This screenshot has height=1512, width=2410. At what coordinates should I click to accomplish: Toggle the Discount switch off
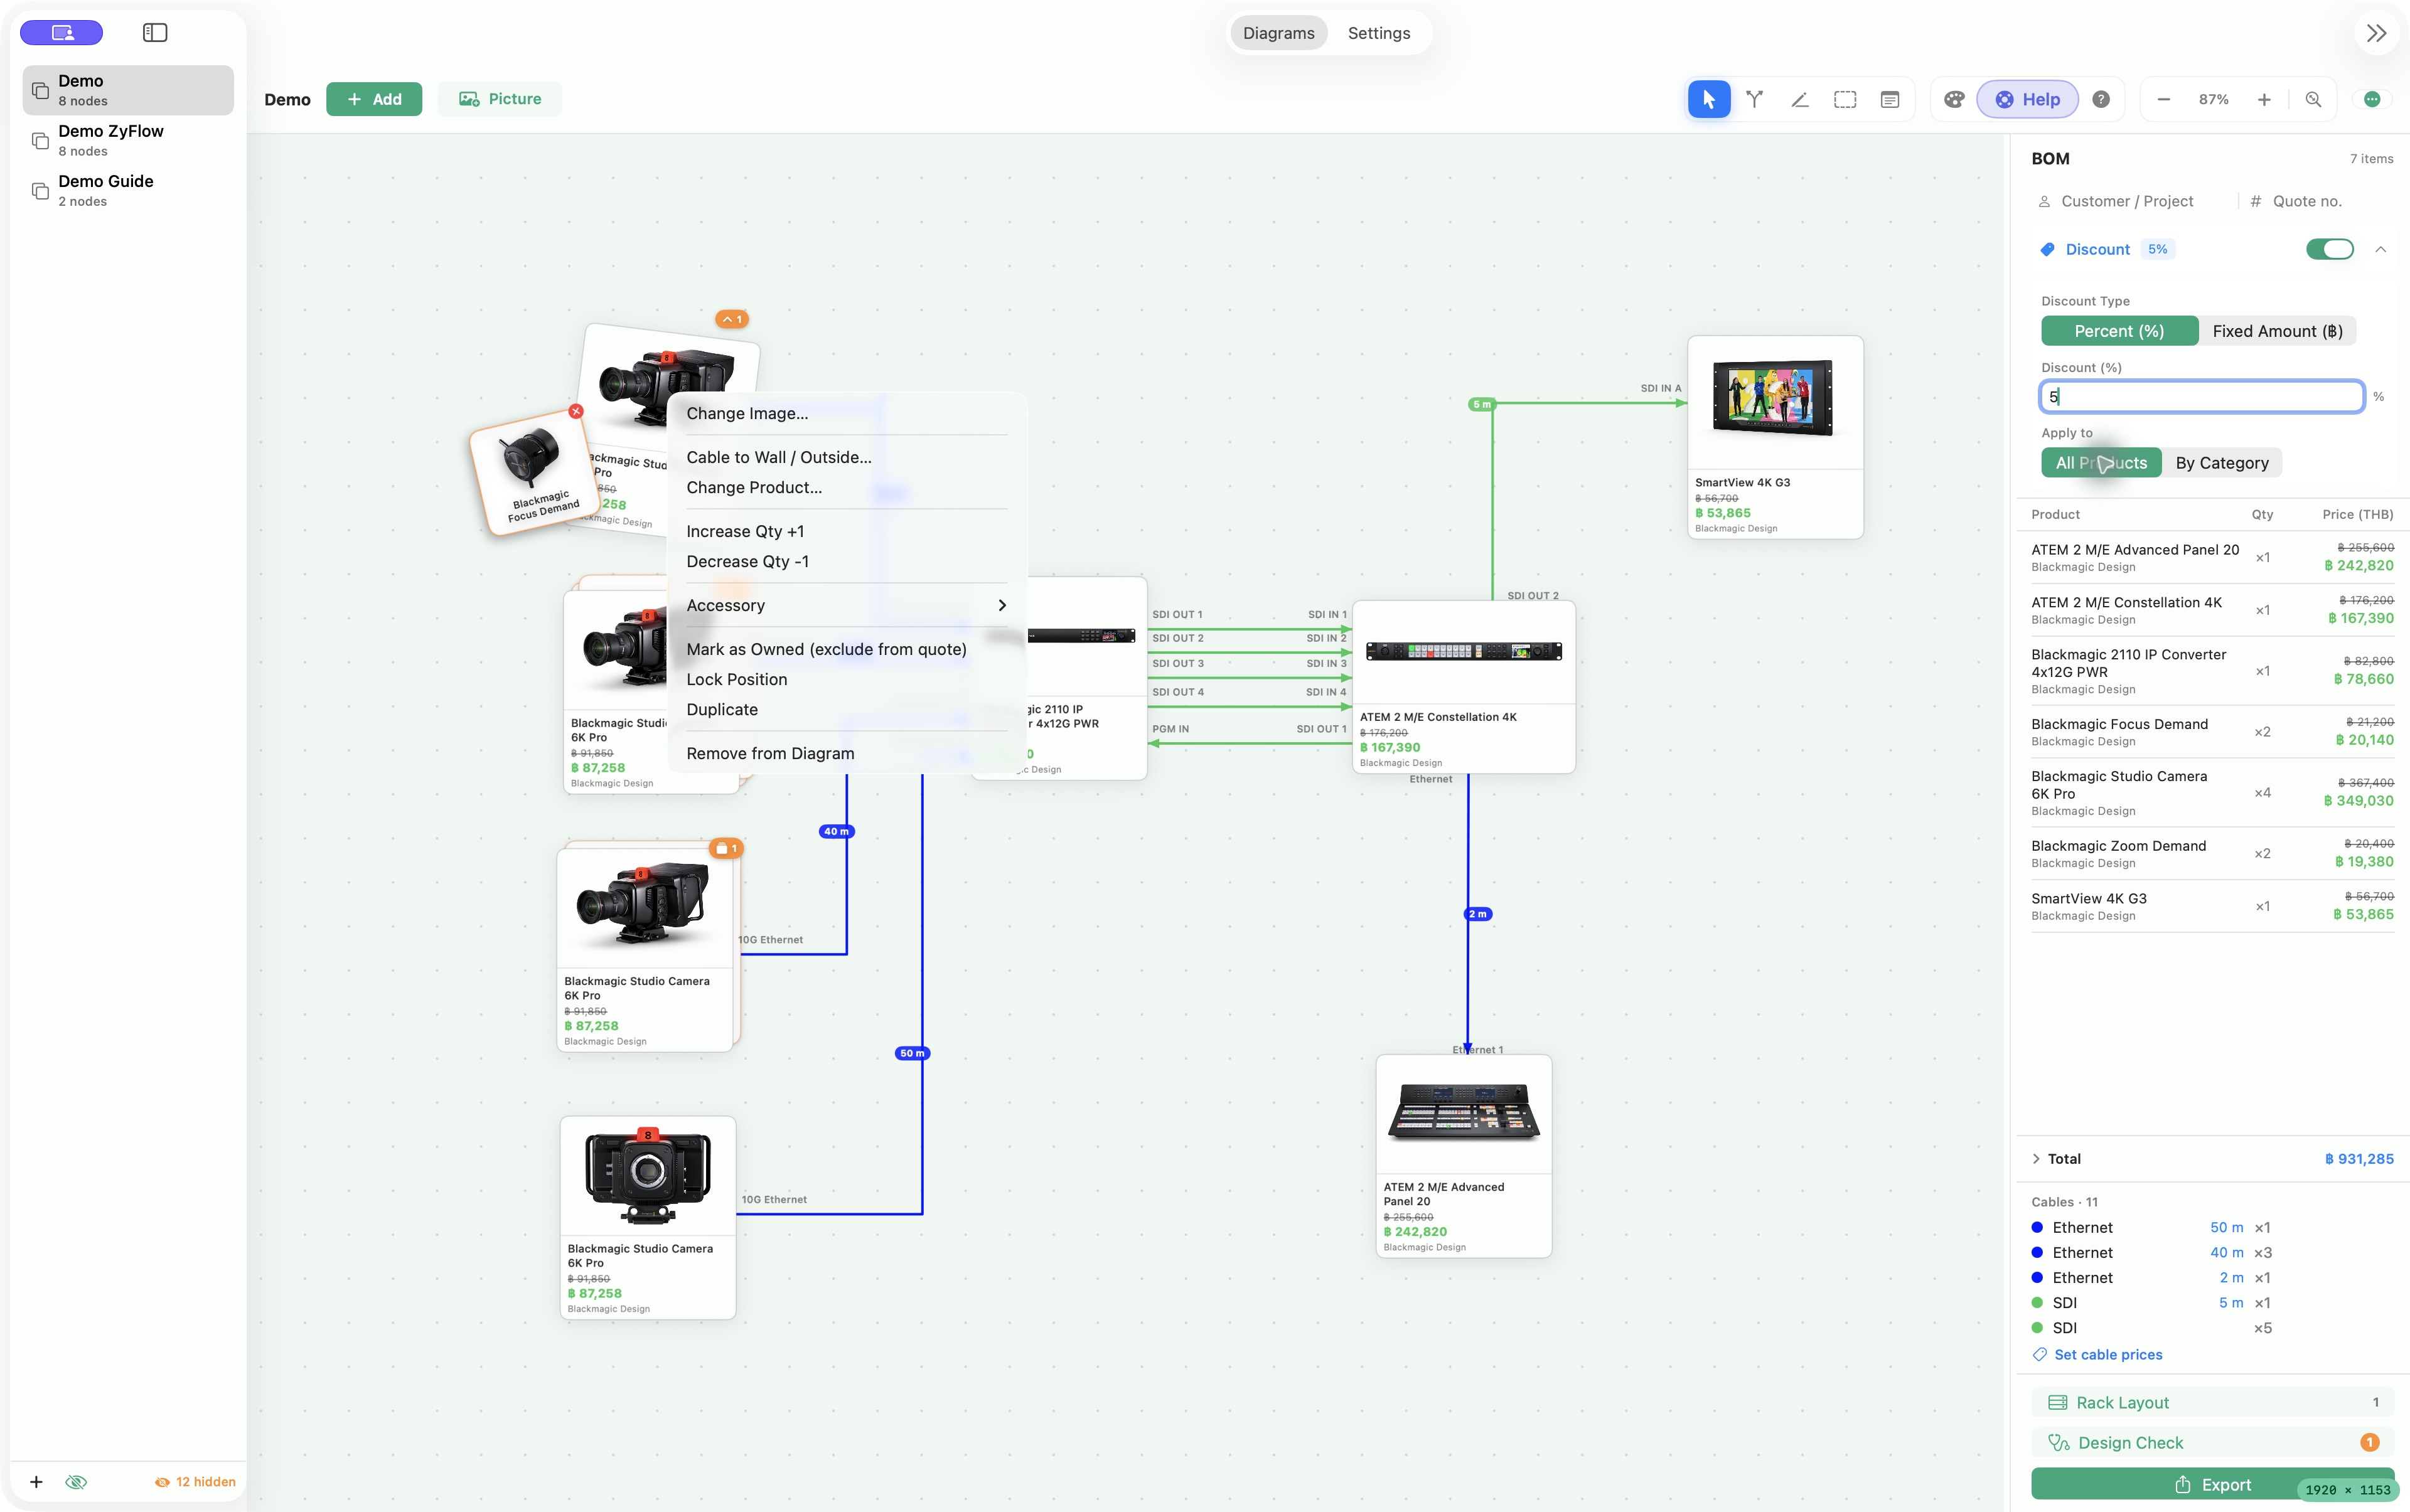pyautogui.click(x=2330, y=249)
